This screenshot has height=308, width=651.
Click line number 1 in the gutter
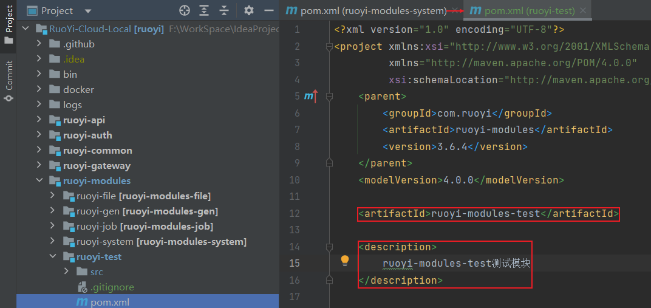pos(296,30)
